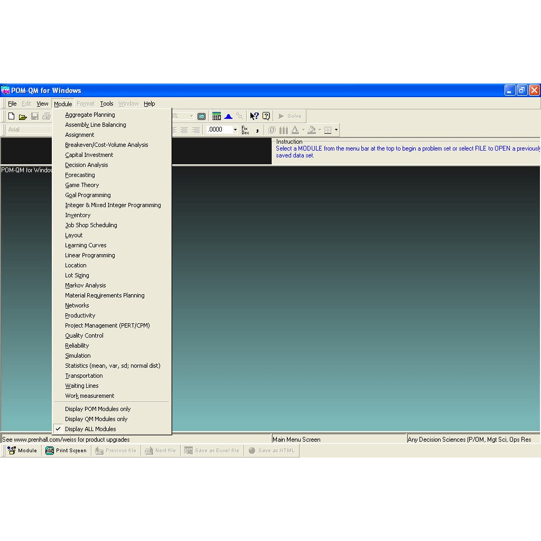
Task: Select Assembly Line Balancing module
Action: [x=112, y=125]
